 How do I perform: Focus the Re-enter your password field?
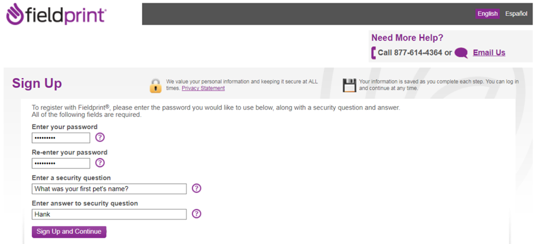[61, 163]
